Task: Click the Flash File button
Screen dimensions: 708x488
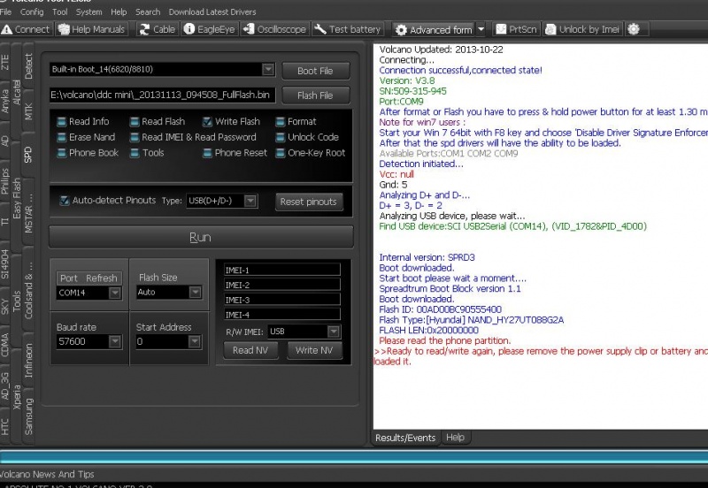Action: (x=314, y=95)
